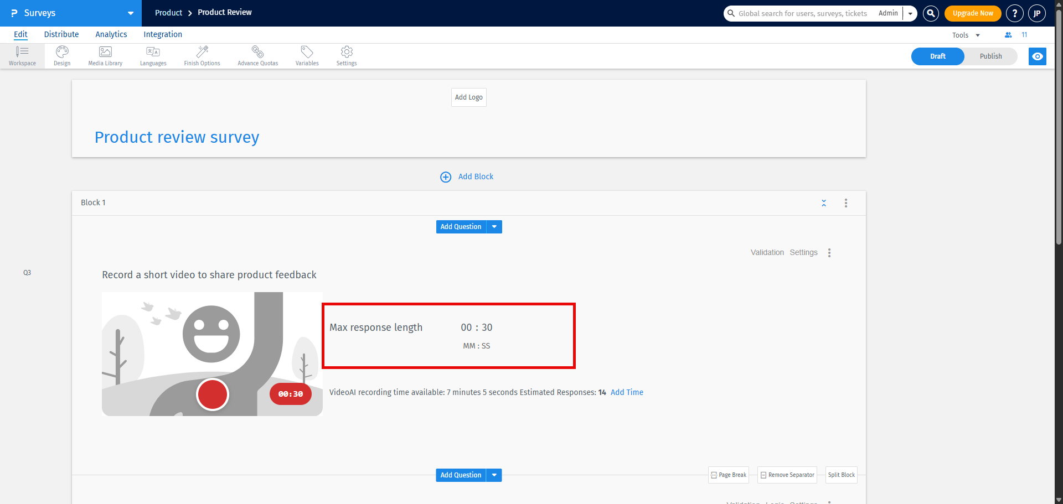Edit the max response length time value
Viewport: 1063px width, 504px height.
coord(477,328)
